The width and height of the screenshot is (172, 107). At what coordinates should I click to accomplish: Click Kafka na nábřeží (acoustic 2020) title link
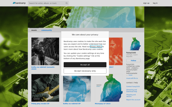[43, 68]
